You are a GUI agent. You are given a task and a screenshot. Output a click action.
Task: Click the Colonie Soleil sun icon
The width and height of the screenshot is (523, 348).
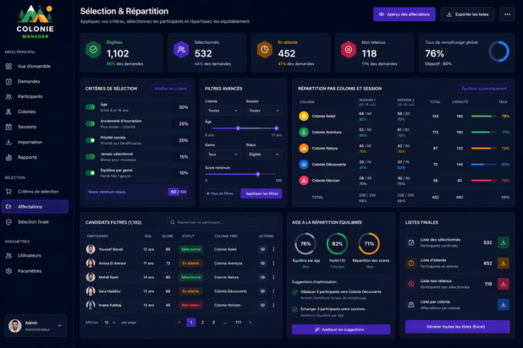[x=304, y=117]
